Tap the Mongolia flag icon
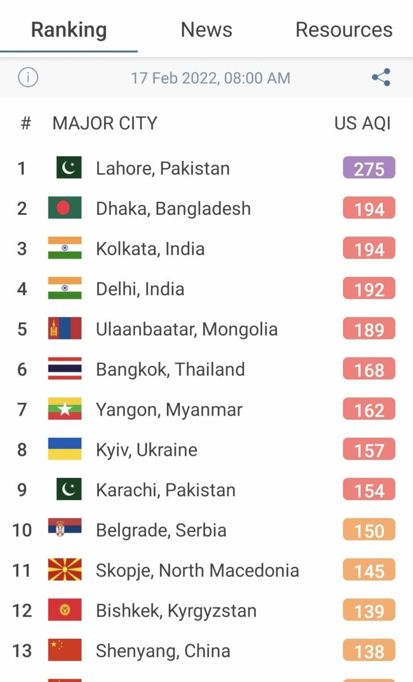 pyautogui.click(x=65, y=329)
